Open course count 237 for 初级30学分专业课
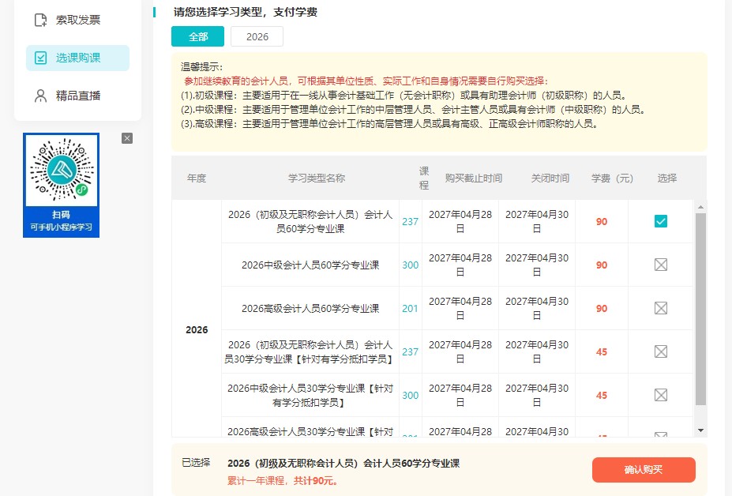This screenshot has width=732, height=496. point(411,352)
